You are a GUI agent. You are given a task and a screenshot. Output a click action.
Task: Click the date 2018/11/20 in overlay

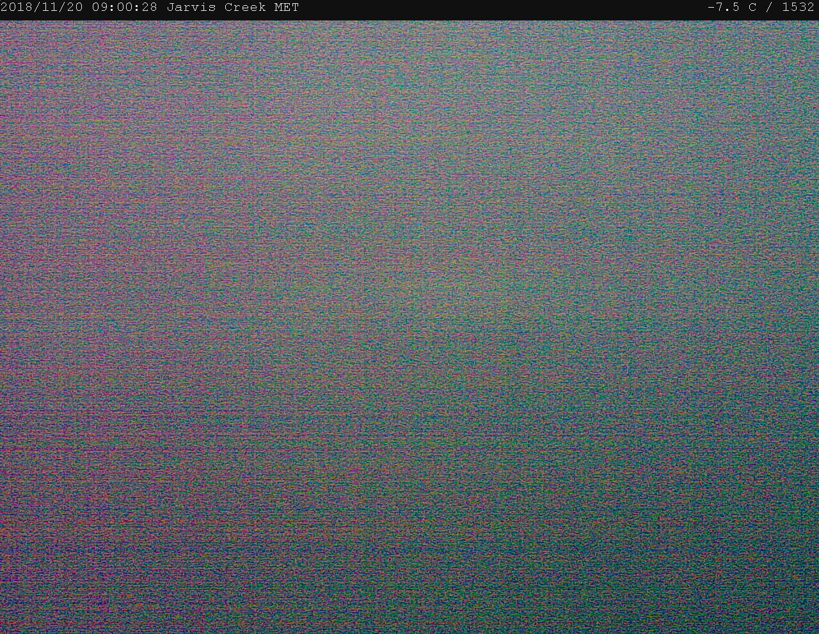point(42,8)
